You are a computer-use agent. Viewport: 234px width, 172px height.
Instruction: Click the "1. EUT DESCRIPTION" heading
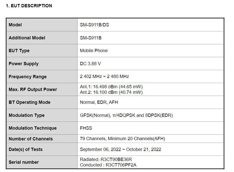point(29,6)
